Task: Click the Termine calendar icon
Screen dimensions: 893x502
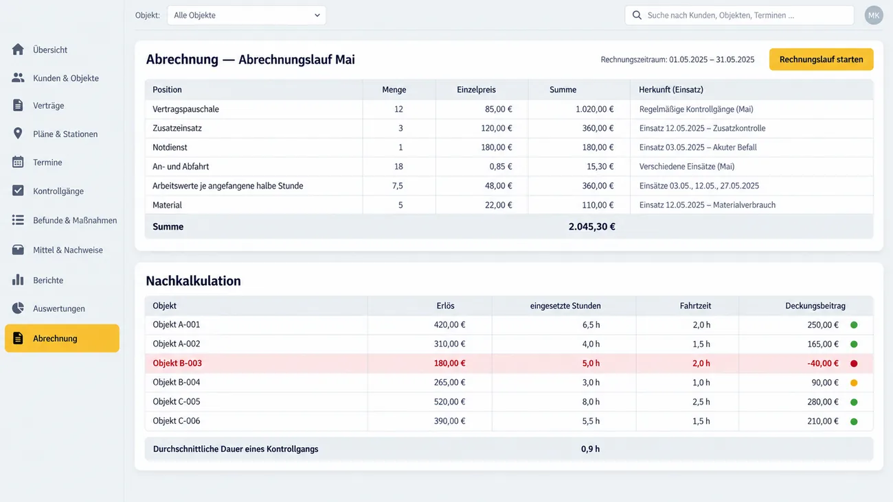Action: [x=18, y=163]
